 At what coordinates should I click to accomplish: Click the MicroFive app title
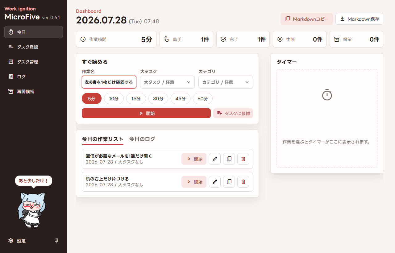[x=22, y=17]
